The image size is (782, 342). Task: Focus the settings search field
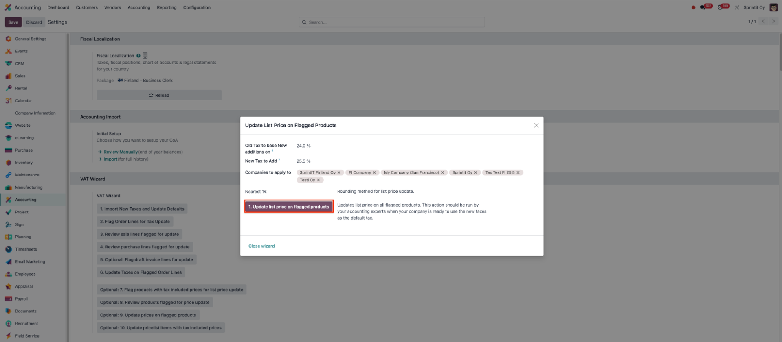392,22
